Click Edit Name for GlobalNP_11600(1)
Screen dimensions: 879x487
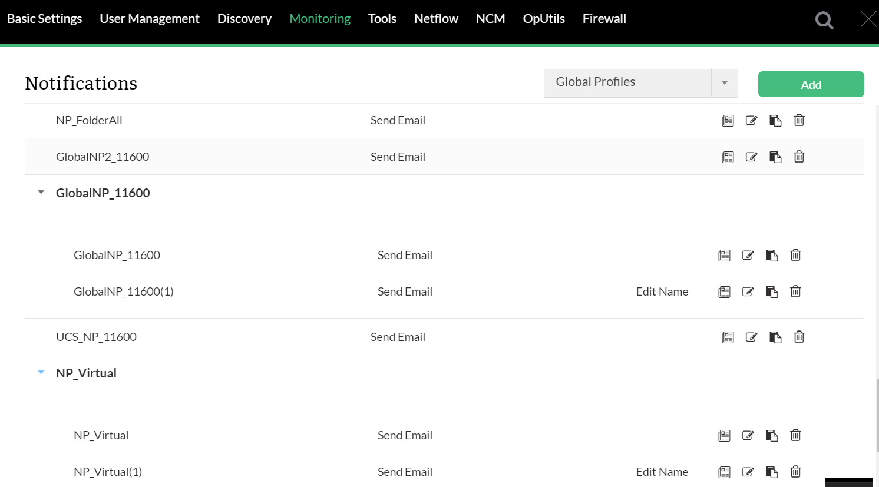[662, 291]
